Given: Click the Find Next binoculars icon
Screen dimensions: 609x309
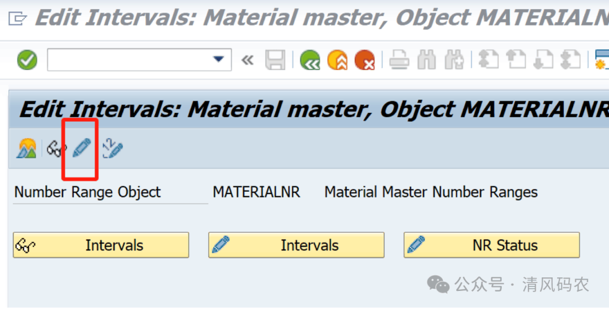Looking at the screenshot, I should click(x=454, y=60).
